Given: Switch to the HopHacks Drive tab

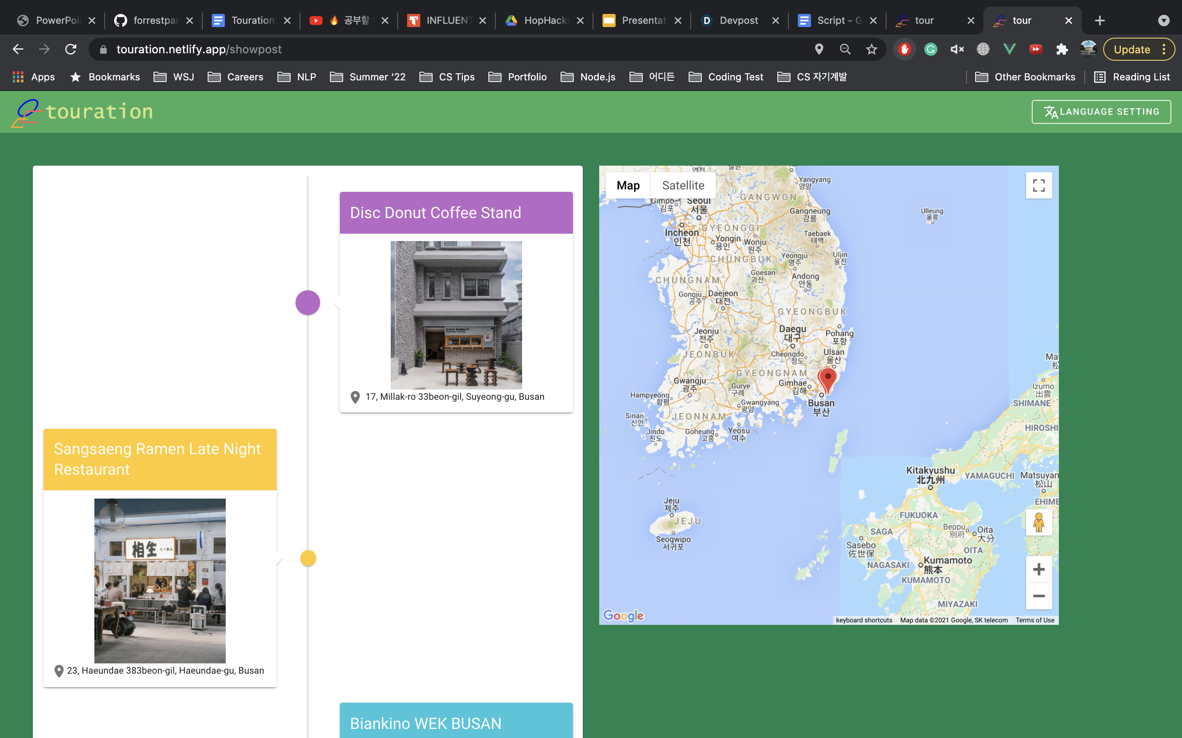Looking at the screenshot, I should pos(545,20).
